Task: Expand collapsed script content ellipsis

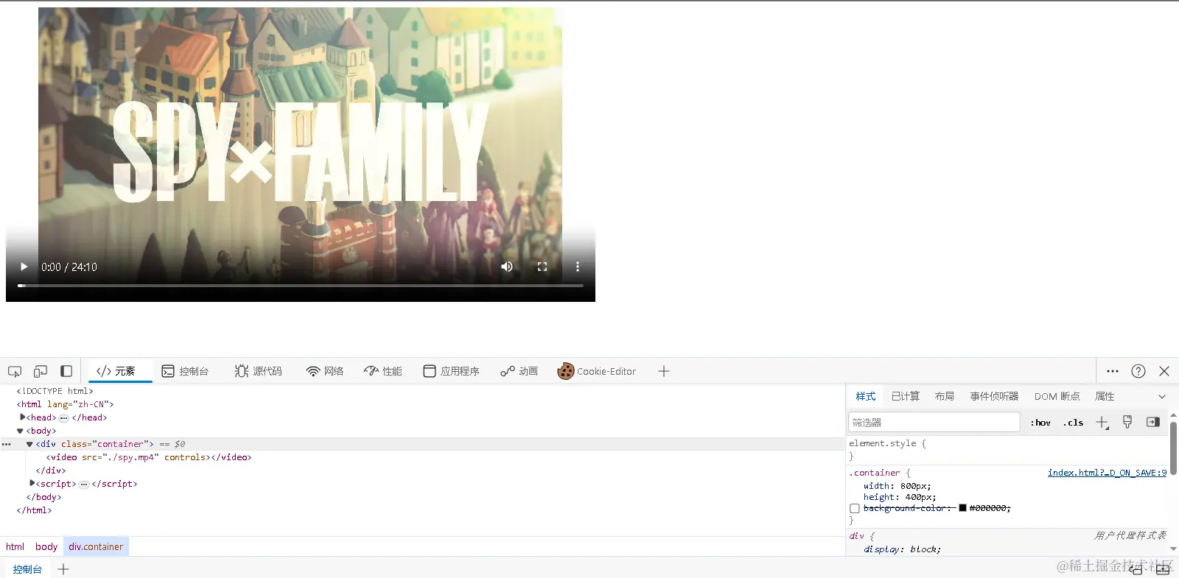Action: 84,484
